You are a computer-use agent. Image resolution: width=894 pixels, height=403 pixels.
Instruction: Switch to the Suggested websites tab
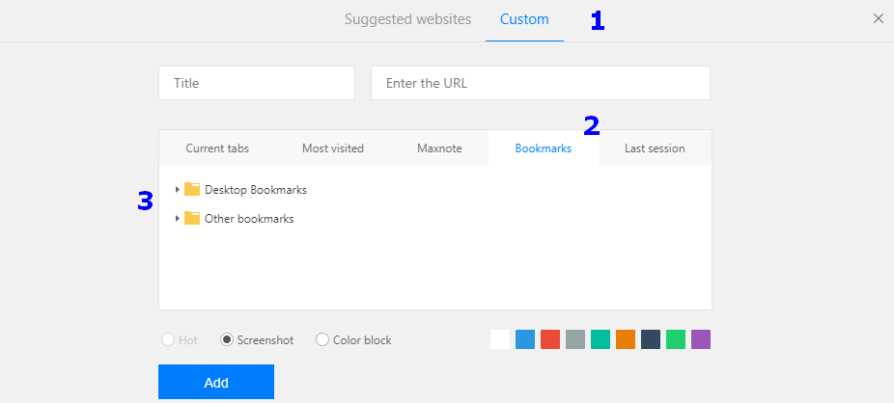click(407, 19)
